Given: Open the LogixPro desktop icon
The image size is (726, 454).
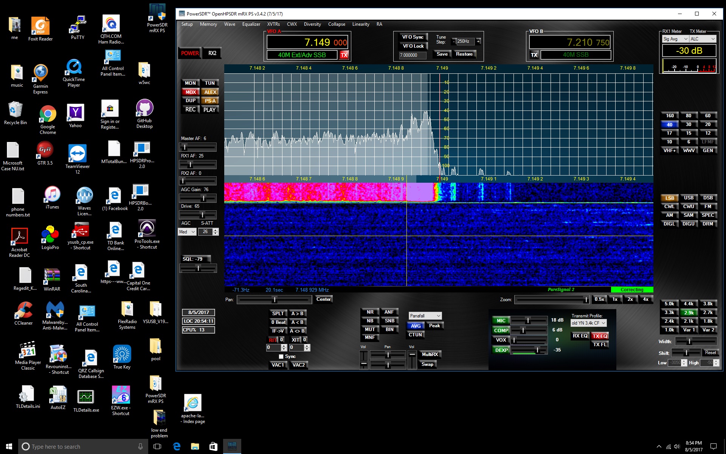Looking at the screenshot, I should (x=50, y=238).
